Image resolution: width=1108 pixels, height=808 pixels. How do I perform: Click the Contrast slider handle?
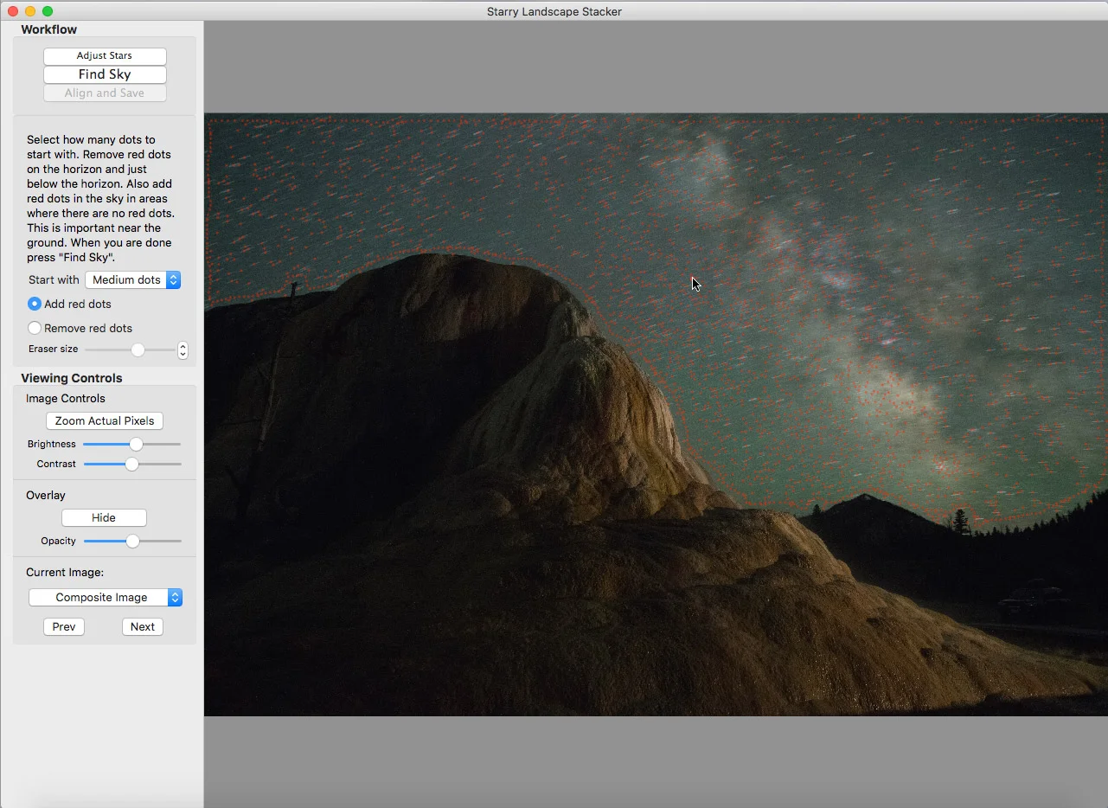pos(131,464)
